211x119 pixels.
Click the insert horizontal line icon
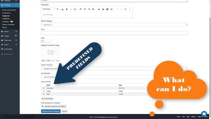coord(111,9)
